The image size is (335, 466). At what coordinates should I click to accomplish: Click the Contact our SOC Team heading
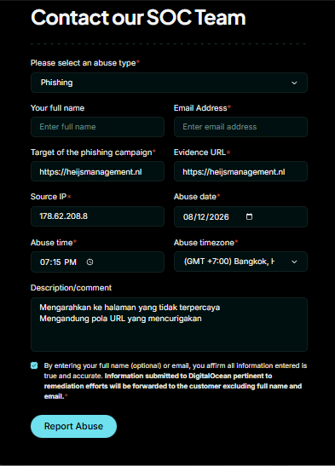(138, 18)
